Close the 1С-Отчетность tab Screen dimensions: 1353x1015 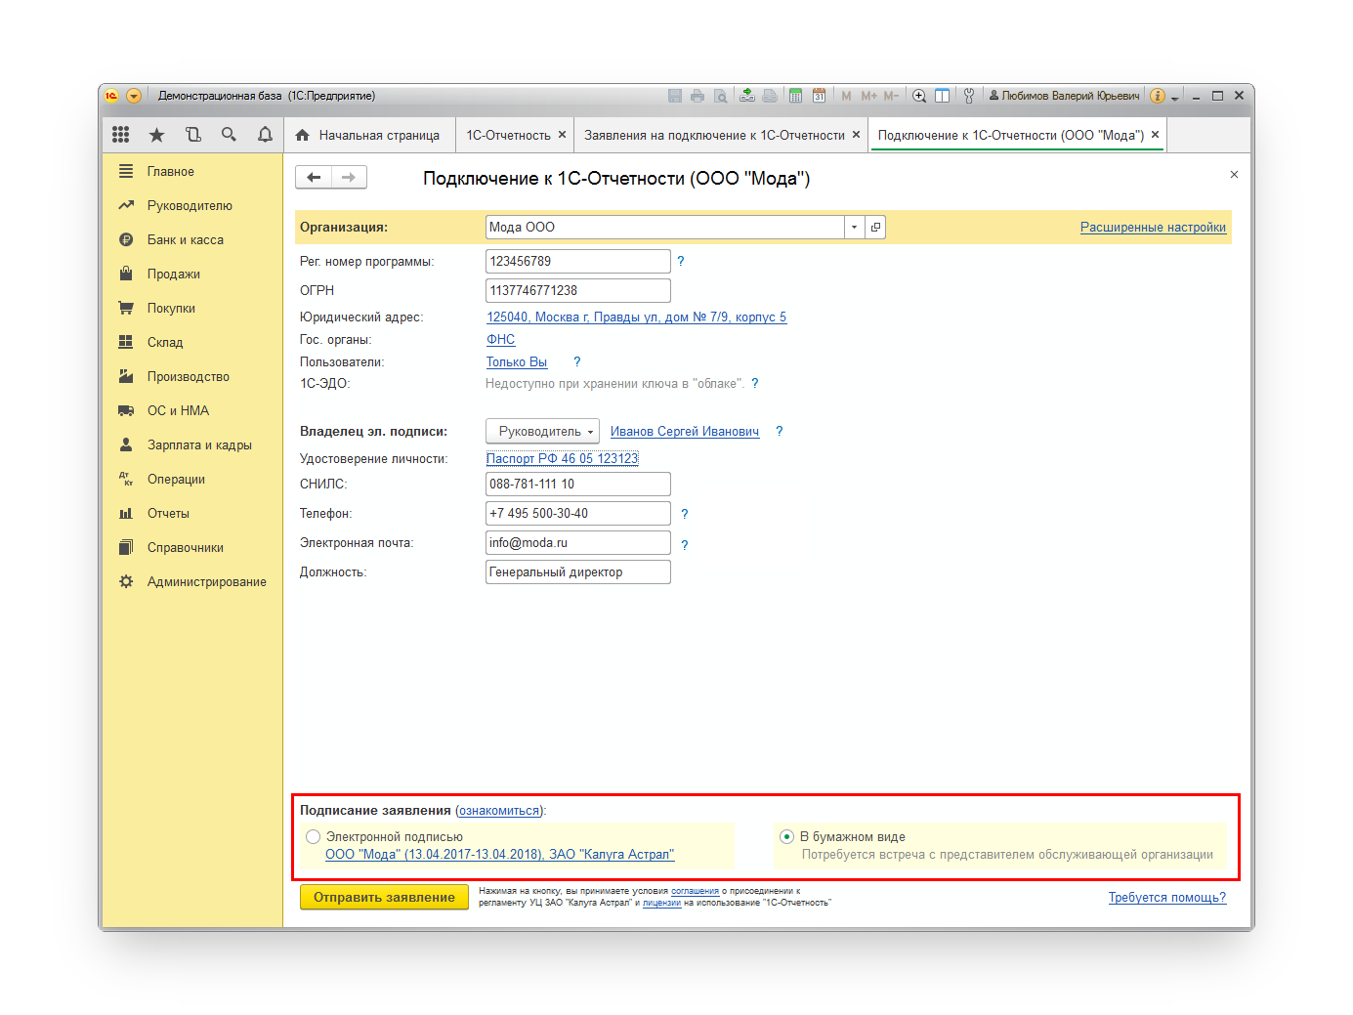click(x=562, y=135)
